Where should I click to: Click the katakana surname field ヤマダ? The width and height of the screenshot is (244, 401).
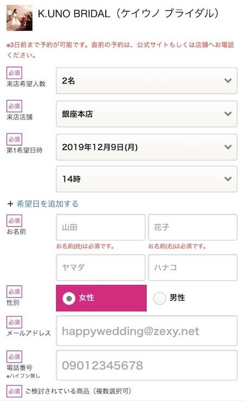pos(100,268)
